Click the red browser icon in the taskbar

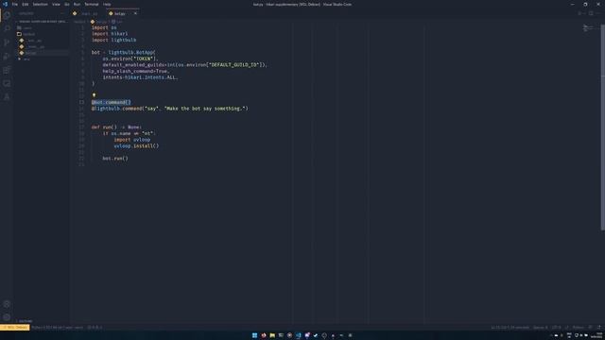[x=264, y=335]
